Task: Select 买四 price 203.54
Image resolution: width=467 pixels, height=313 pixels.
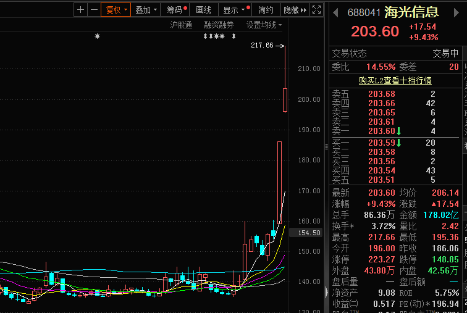Action: tap(382, 170)
